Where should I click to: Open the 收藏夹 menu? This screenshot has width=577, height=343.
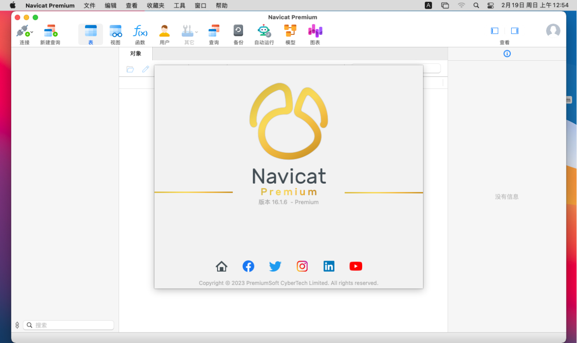(x=156, y=6)
